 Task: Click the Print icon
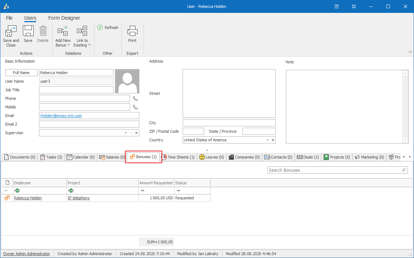click(x=132, y=31)
